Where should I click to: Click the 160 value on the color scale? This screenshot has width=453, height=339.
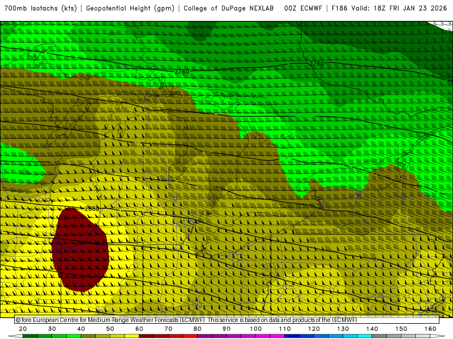[x=430, y=329]
